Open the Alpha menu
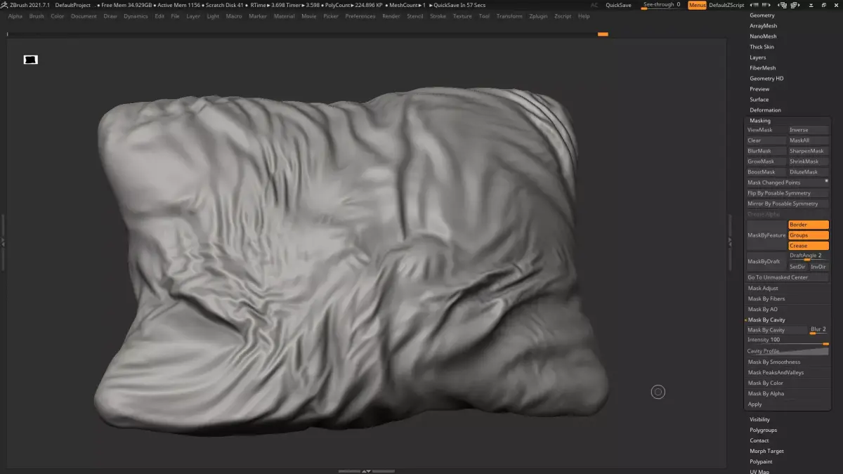Image resolution: width=843 pixels, height=474 pixels. [15, 16]
